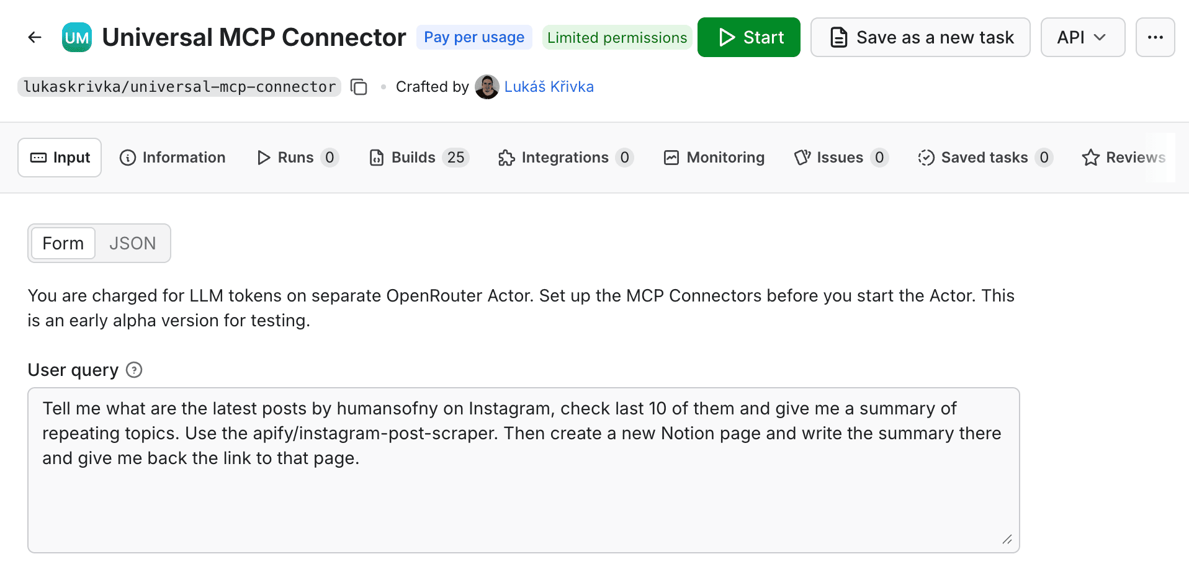Expand the API dropdown
This screenshot has height=572, width=1189.
click(1082, 37)
